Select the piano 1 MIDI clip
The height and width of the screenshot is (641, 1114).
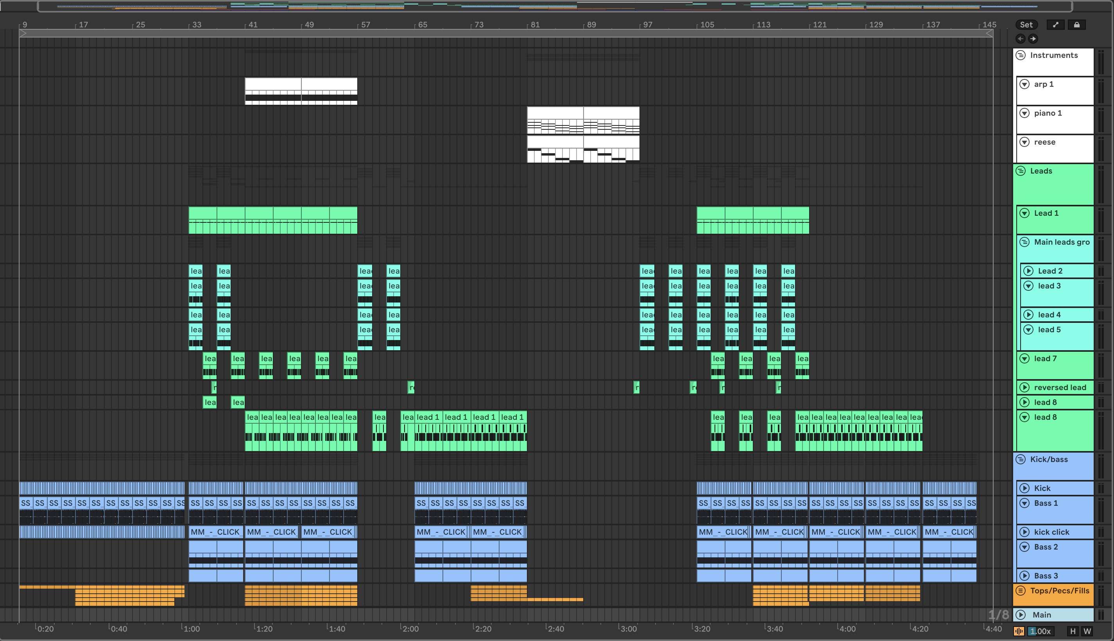(x=555, y=120)
